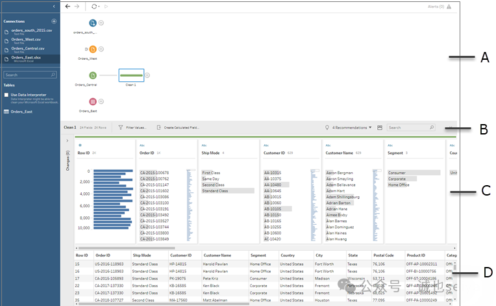Open the refresh options dropdown arrow
This screenshot has width=496, height=306.
tap(99, 6)
